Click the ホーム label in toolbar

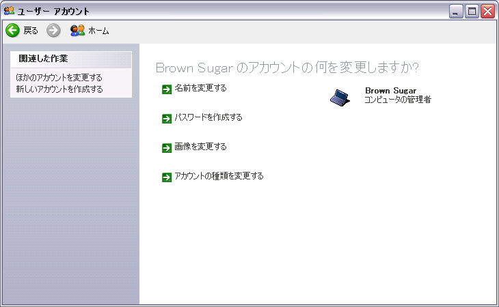pyautogui.click(x=98, y=31)
